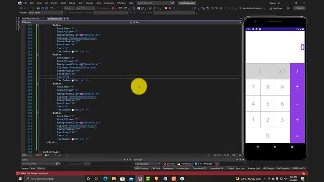
Task: Open the feedback icon beside Live Share
Action: (288, 8)
